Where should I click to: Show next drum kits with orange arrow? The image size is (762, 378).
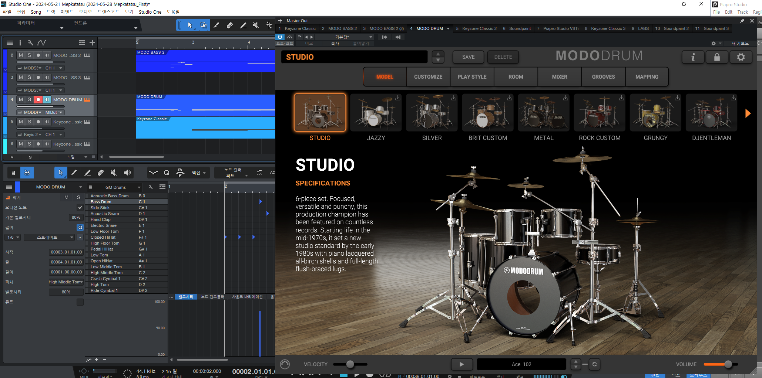[x=748, y=113]
